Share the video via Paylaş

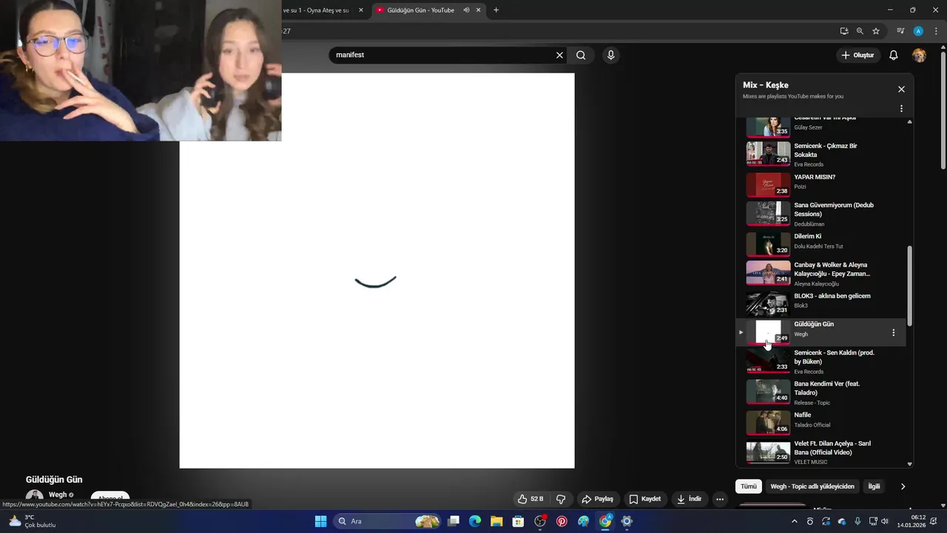click(x=597, y=499)
